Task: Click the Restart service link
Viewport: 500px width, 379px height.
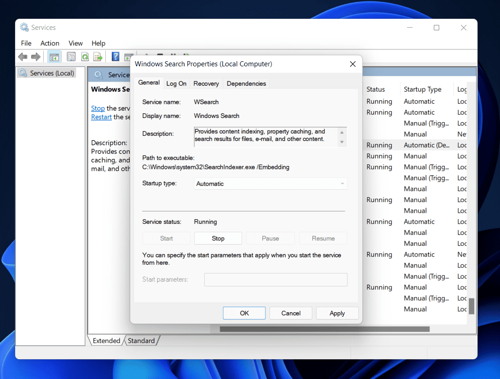Action: [101, 117]
